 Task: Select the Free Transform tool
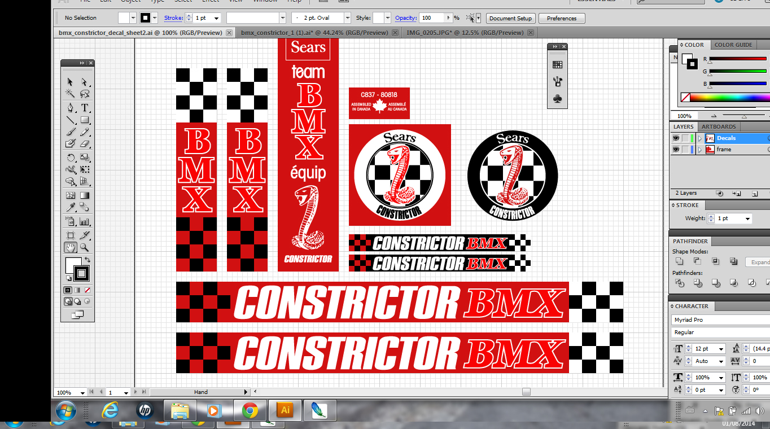pos(85,169)
